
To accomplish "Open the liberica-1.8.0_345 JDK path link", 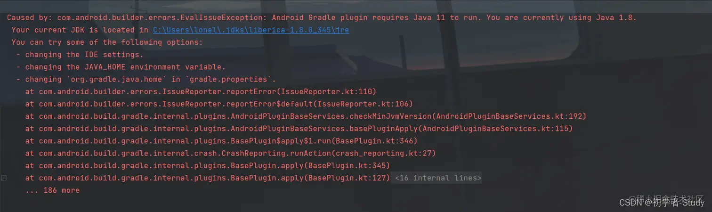I will 251,30.
